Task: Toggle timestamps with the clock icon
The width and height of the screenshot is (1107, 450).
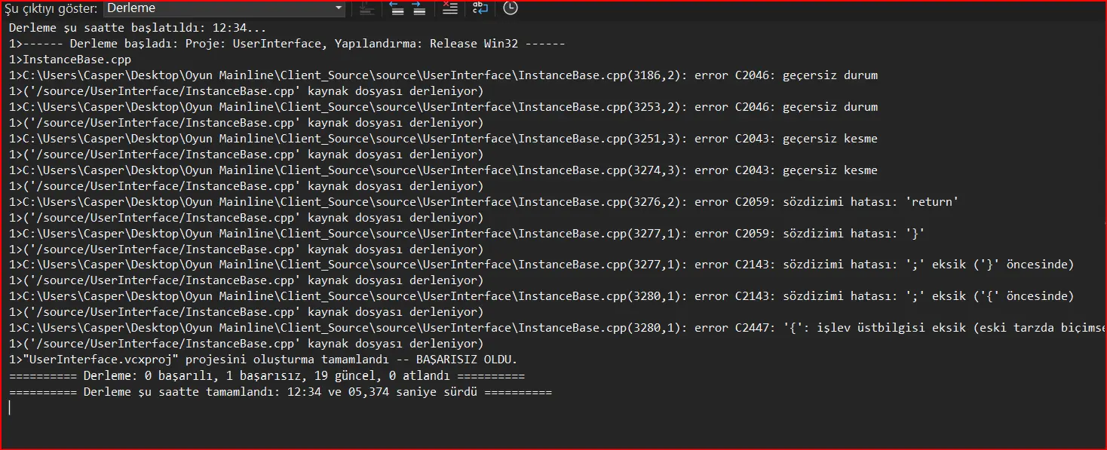Action: point(511,8)
